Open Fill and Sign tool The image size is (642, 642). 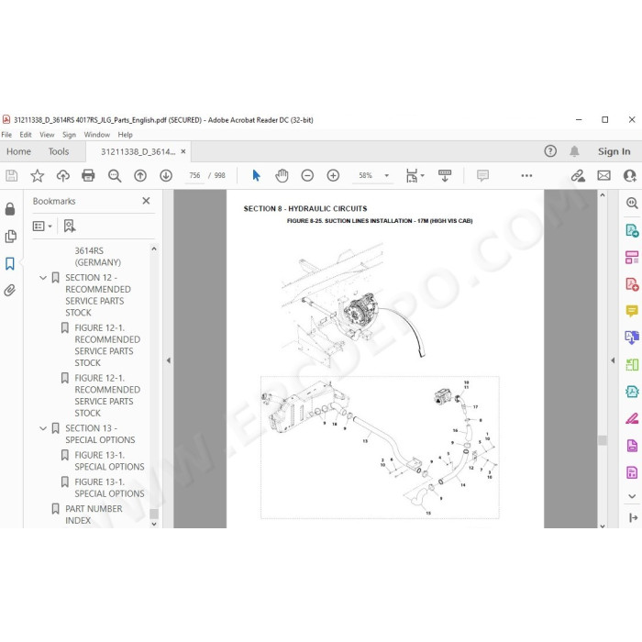[632, 418]
